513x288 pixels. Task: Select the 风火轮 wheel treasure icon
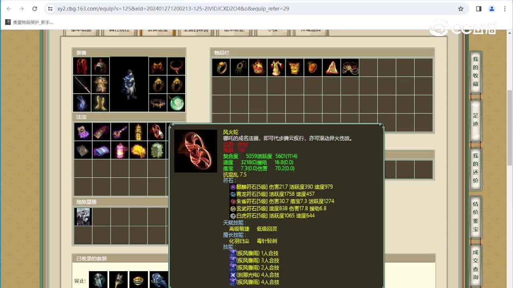pos(157,132)
